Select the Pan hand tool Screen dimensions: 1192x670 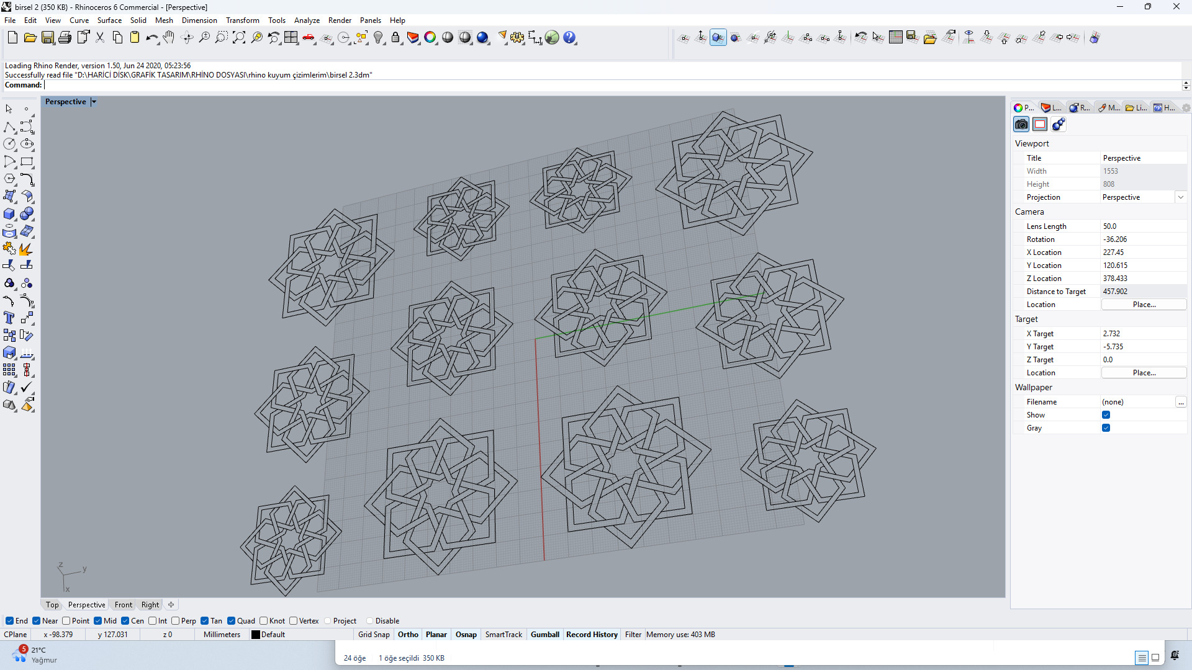(169, 38)
